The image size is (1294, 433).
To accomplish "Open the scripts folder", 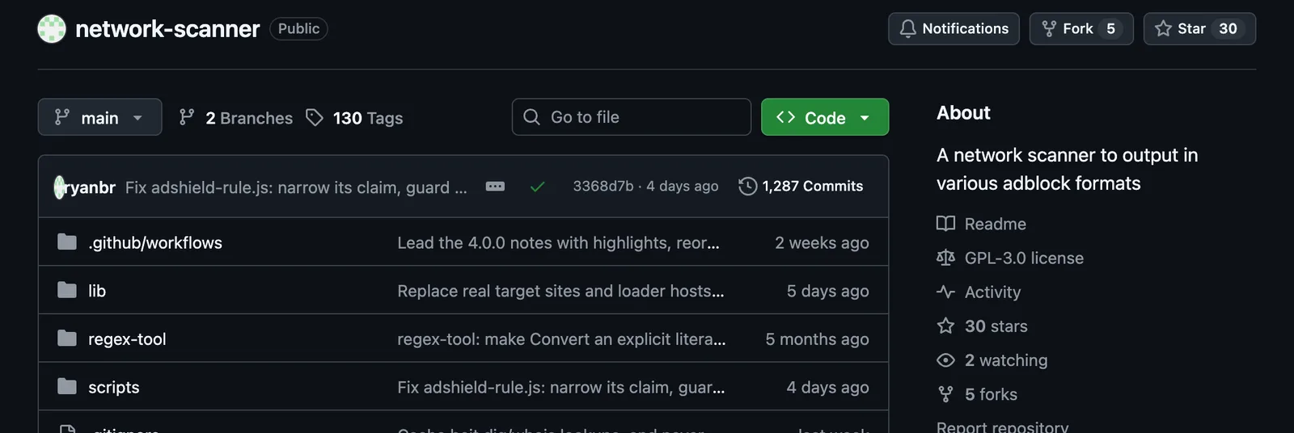I will pos(114,387).
